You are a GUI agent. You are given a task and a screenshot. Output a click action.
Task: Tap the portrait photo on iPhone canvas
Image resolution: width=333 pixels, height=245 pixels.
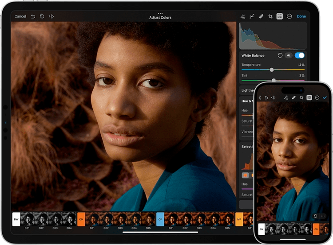293,161
